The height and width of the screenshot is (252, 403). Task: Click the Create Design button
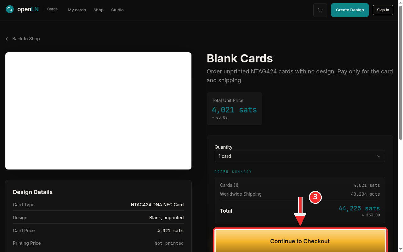click(350, 10)
